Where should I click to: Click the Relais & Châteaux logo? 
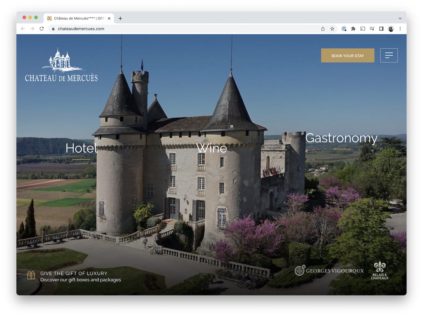[x=380, y=271]
